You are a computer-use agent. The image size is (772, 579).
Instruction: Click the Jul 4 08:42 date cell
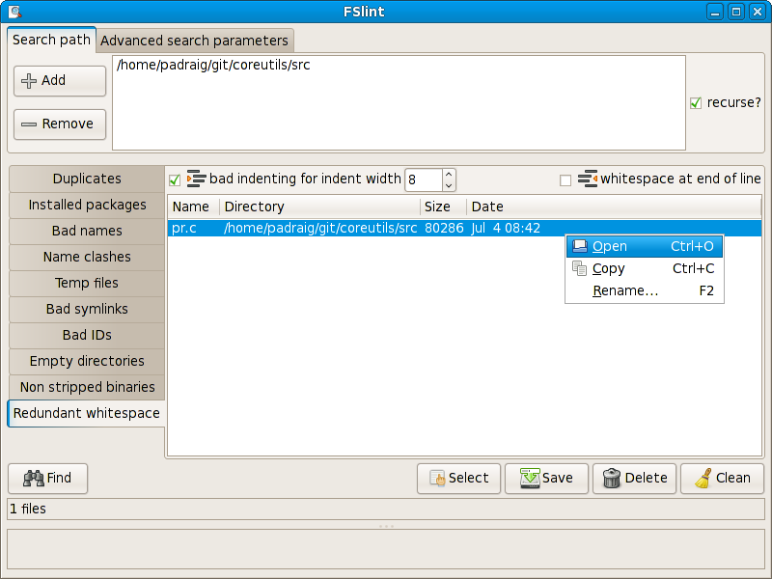[x=506, y=229]
